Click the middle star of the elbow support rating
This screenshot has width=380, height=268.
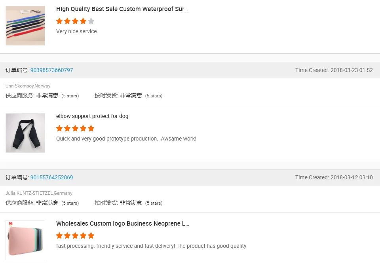(x=75, y=128)
